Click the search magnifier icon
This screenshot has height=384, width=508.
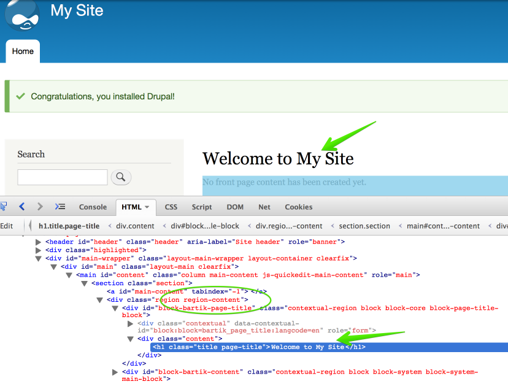(x=120, y=177)
